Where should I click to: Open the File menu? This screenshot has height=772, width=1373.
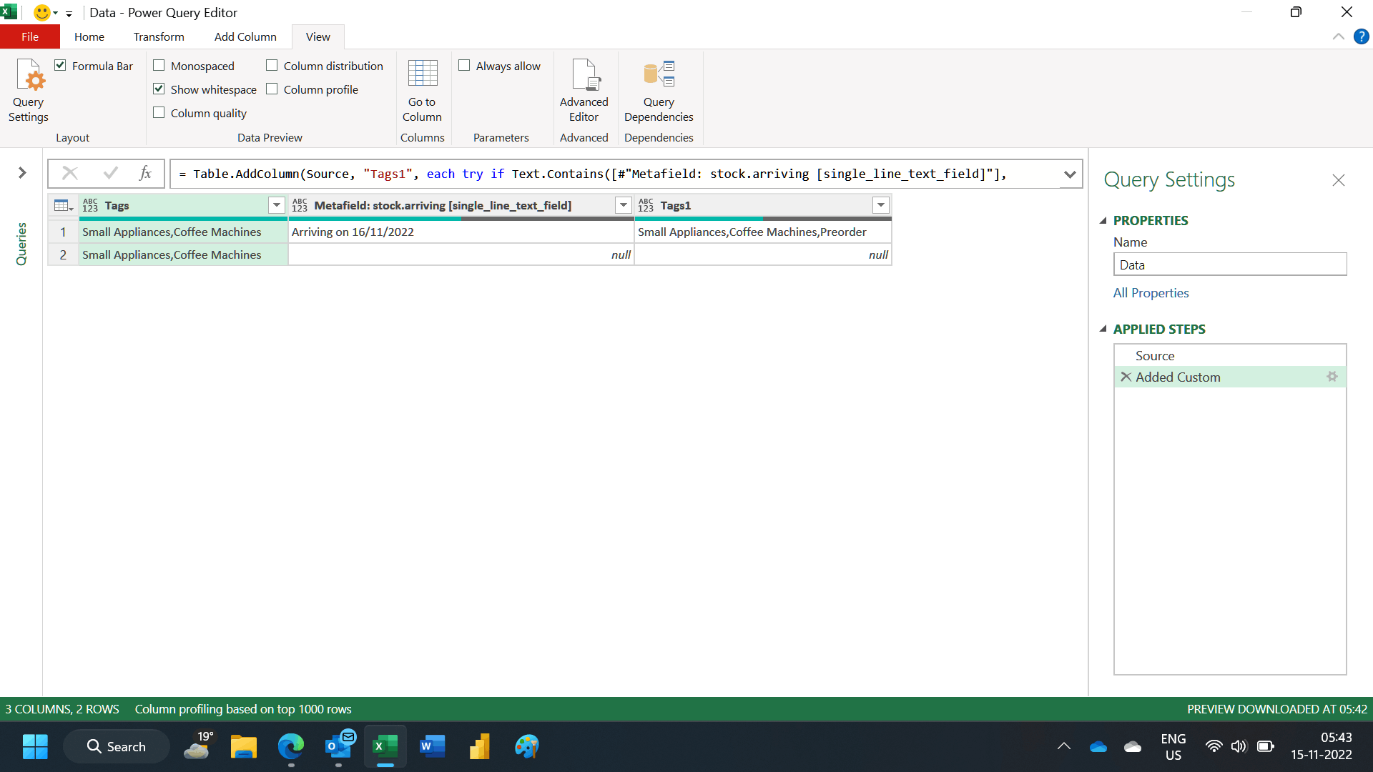point(30,36)
